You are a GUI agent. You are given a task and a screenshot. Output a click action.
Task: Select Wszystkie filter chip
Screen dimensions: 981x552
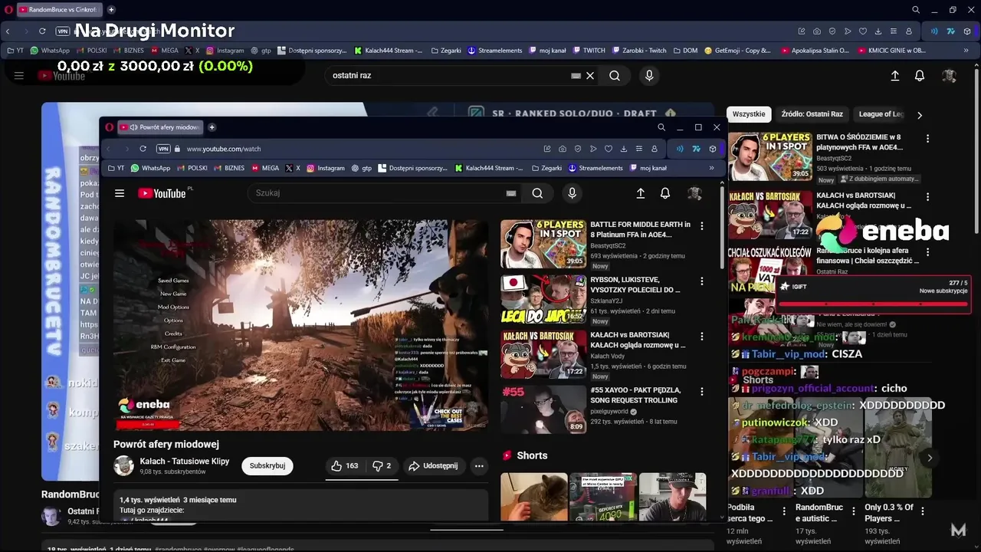749,114
